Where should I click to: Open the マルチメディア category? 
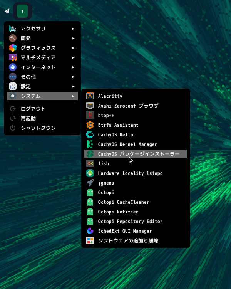38,57
